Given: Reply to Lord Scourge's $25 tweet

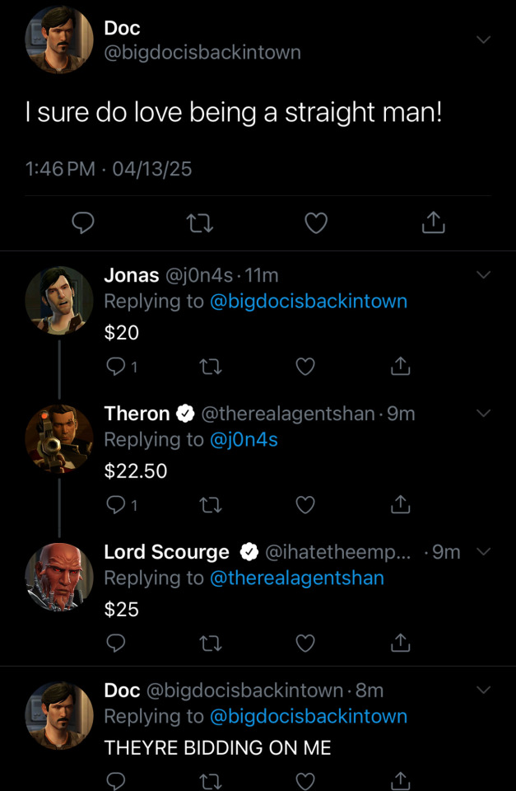Looking at the screenshot, I should [x=116, y=643].
